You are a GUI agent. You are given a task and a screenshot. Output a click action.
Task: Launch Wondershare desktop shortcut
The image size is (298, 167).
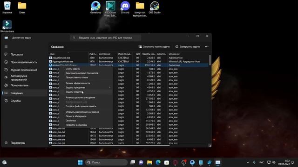[7, 26]
